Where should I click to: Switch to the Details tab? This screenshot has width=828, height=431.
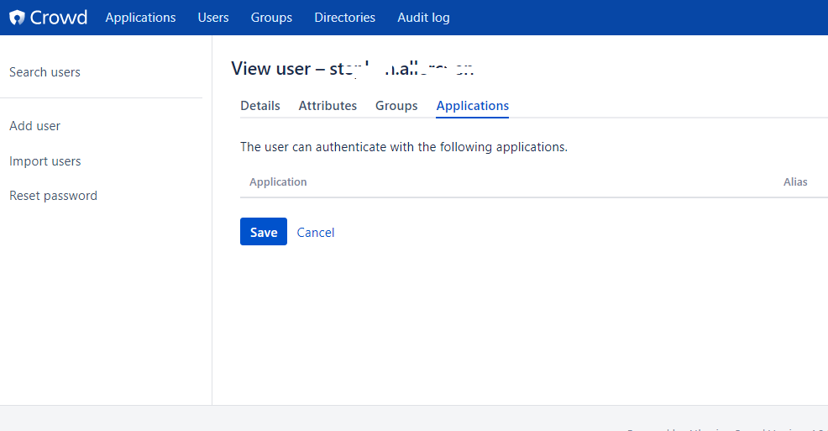[x=260, y=106]
